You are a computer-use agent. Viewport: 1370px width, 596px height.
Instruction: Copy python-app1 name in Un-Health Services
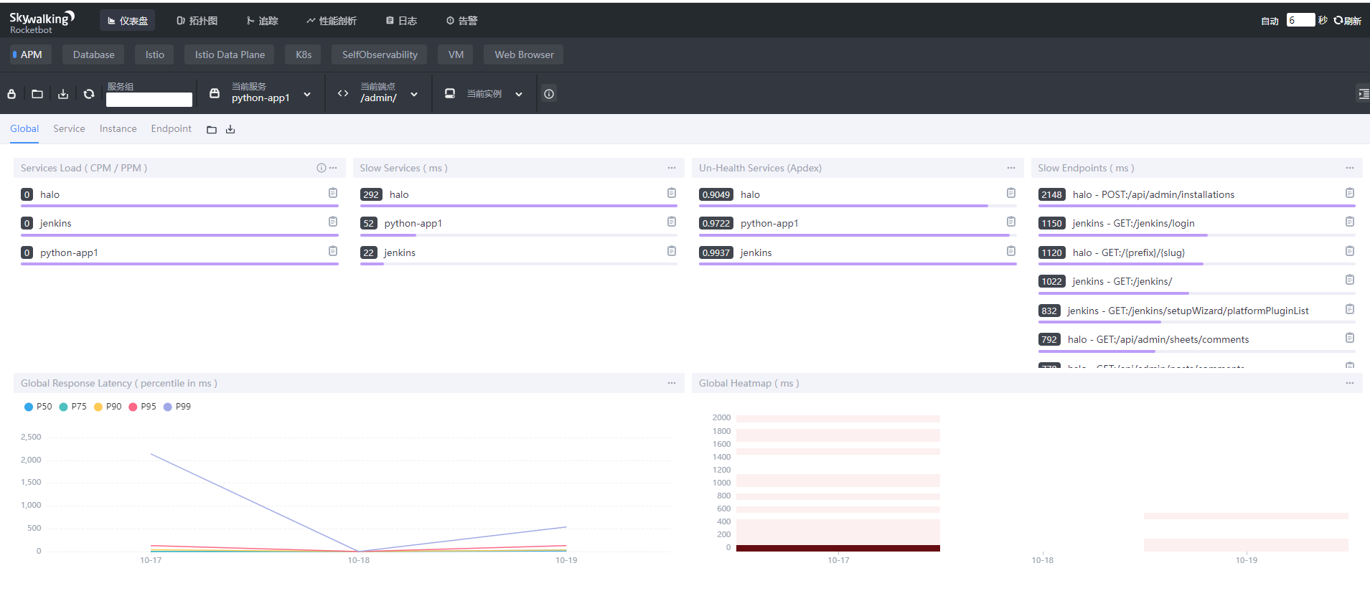point(1011,222)
